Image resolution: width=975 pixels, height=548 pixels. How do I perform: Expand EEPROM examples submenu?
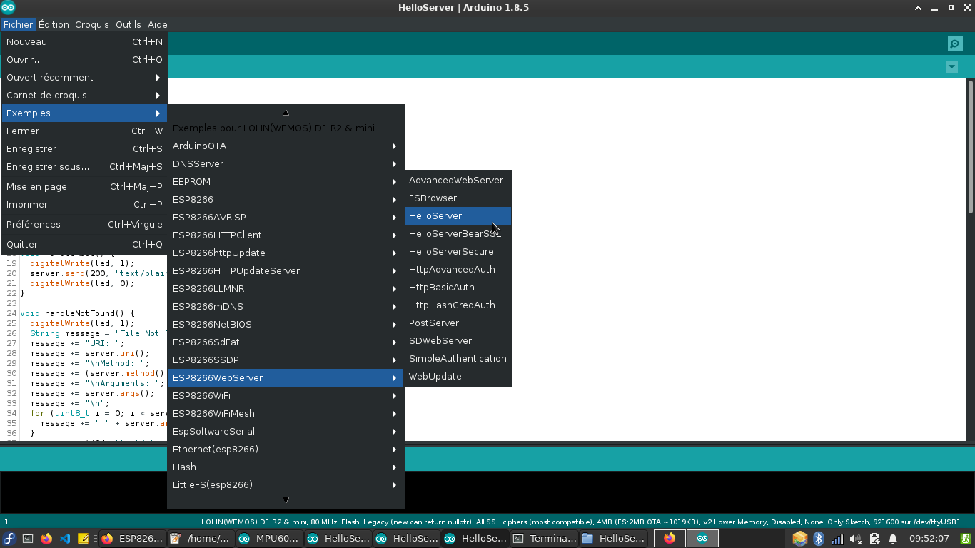click(286, 182)
